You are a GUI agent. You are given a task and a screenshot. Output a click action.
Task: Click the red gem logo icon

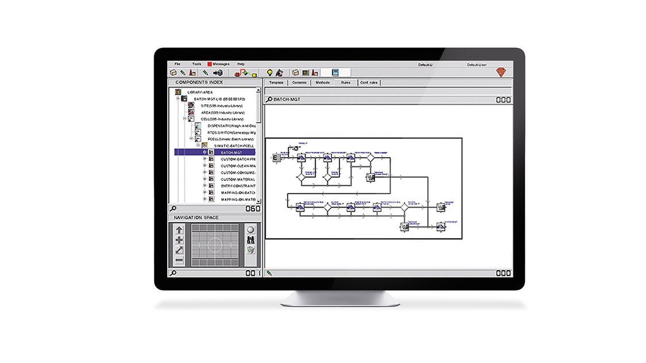coord(501,73)
